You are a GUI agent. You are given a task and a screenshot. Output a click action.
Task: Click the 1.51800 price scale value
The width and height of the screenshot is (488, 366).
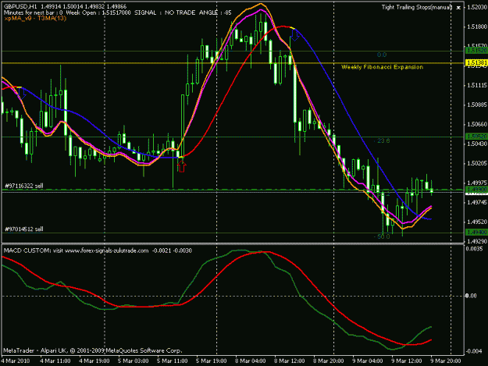pos(477,27)
